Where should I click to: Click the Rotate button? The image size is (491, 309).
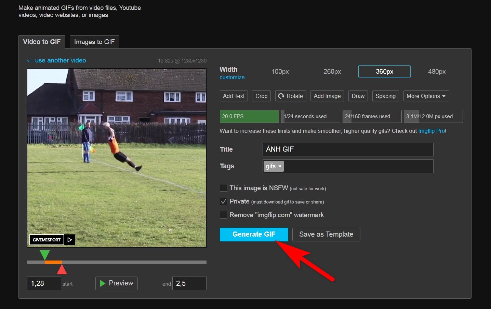coord(291,96)
